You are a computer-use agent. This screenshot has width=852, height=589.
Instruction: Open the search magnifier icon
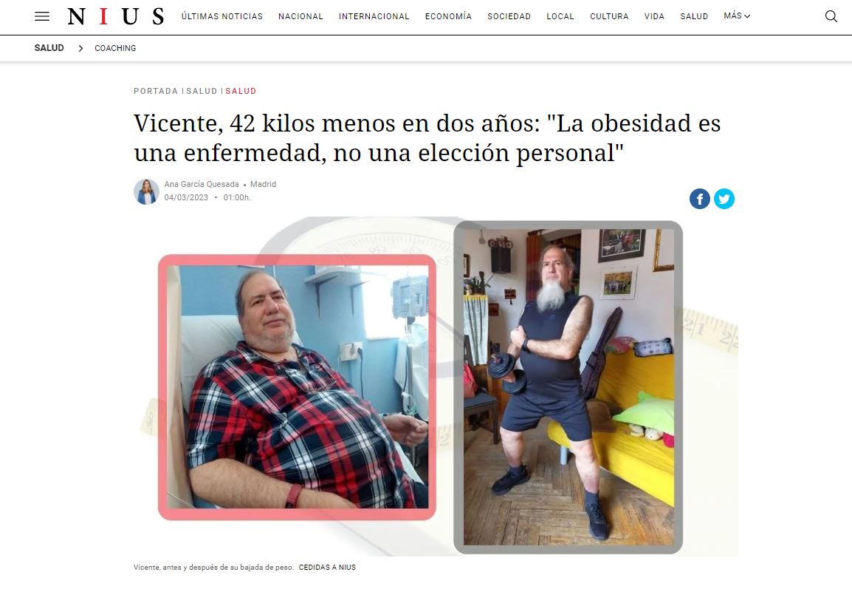pos(831,16)
